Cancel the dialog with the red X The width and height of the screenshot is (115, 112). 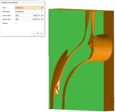42,34
